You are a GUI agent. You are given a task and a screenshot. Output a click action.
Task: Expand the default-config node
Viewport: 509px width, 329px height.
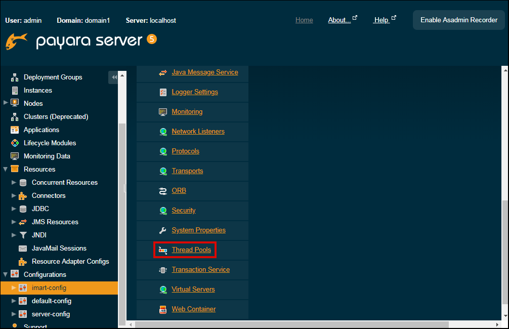(x=14, y=301)
